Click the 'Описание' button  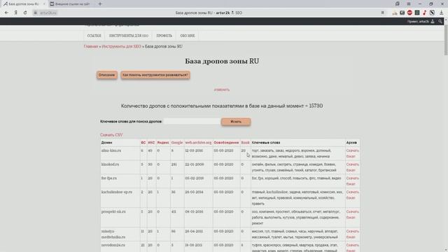tap(107, 75)
